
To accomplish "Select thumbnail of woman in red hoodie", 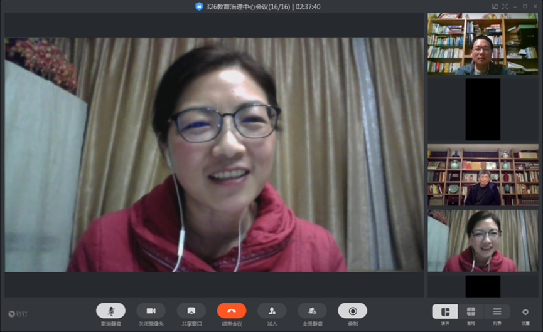I will point(483,241).
